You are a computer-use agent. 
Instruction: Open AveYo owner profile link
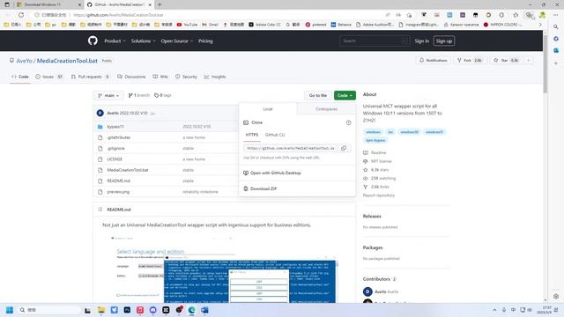click(x=24, y=61)
